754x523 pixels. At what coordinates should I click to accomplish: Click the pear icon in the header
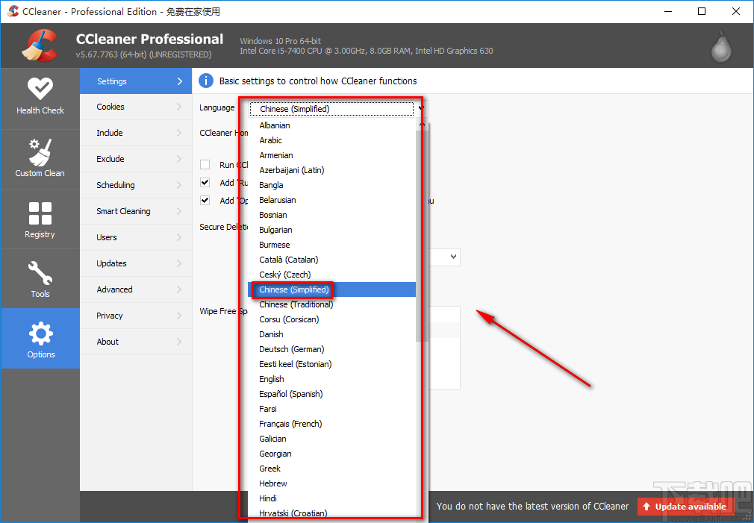click(x=721, y=46)
